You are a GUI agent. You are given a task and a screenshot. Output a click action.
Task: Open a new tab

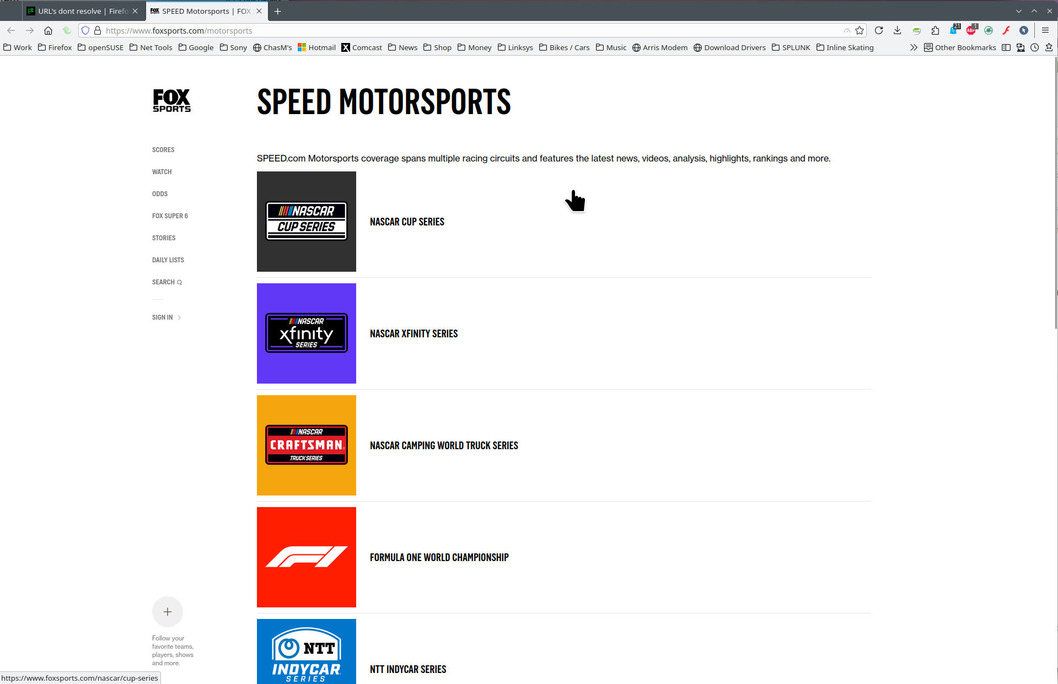click(x=278, y=11)
